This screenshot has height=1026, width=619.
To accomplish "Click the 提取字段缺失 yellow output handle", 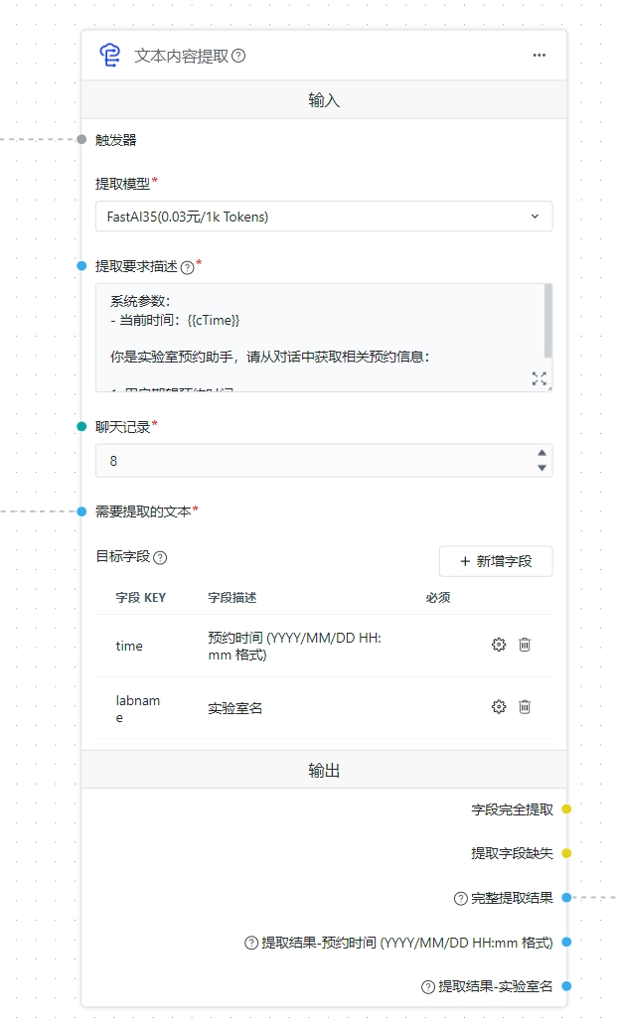I will coord(566,853).
